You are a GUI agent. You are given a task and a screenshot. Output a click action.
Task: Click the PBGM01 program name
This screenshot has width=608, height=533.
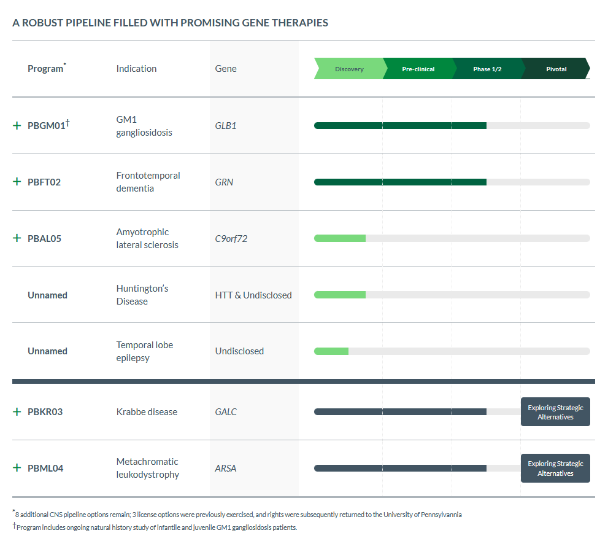pos(47,126)
